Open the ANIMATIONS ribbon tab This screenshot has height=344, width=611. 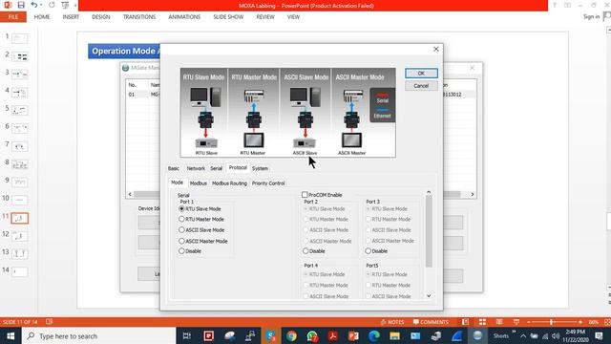pyautogui.click(x=184, y=17)
